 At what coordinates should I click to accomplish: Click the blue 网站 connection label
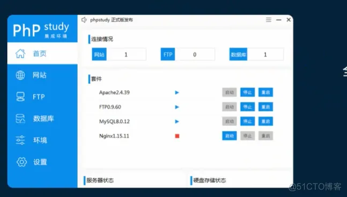point(99,54)
